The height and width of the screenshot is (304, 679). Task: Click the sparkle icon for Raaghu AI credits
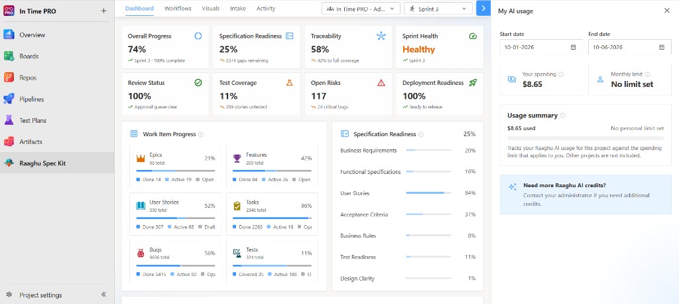[x=513, y=187]
